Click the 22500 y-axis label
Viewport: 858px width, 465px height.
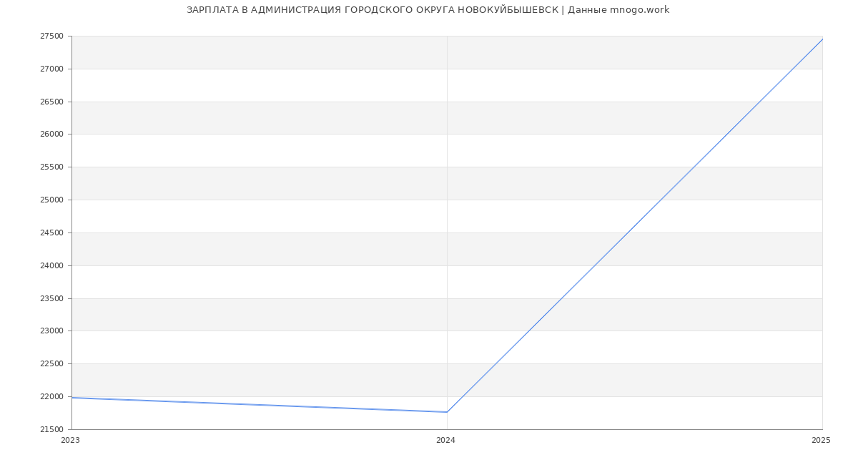[x=51, y=364]
